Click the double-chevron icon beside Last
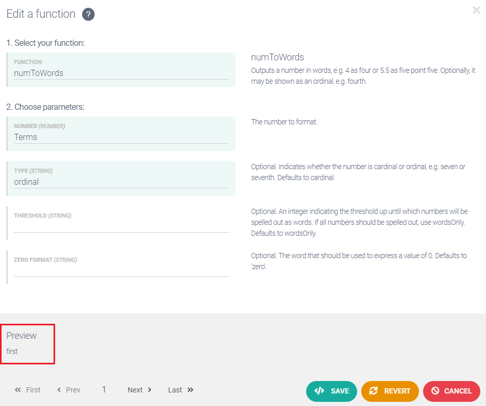This screenshot has width=486, height=406. 190,390
